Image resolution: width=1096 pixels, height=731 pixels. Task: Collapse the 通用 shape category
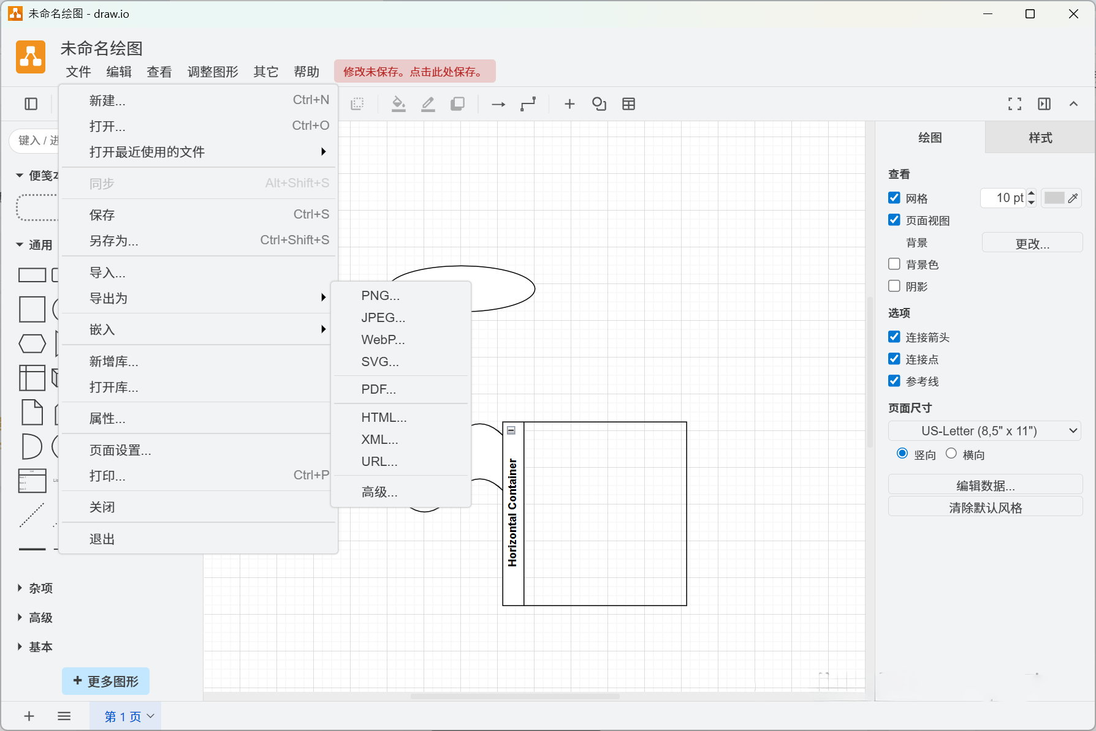(x=34, y=245)
